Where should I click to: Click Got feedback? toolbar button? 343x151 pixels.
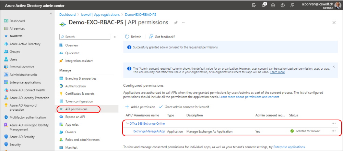(x=162, y=37)
